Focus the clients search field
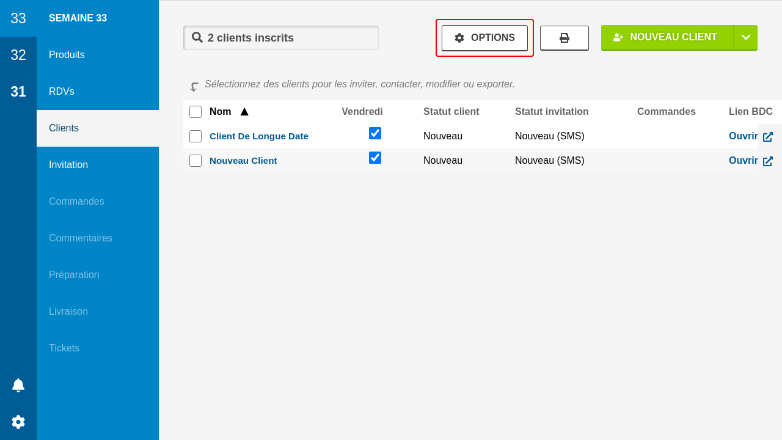 (x=287, y=38)
